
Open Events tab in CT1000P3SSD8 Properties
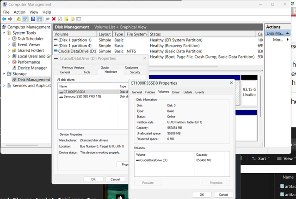pos(199,92)
